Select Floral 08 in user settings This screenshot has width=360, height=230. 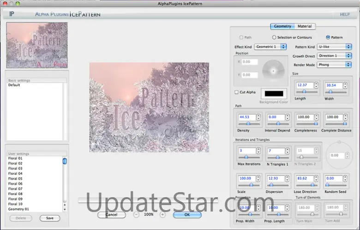(x=35, y=194)
